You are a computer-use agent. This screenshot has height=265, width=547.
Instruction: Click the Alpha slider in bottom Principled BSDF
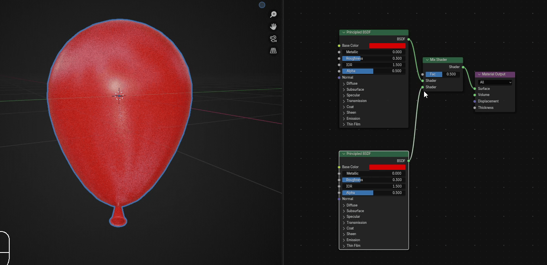374,193
